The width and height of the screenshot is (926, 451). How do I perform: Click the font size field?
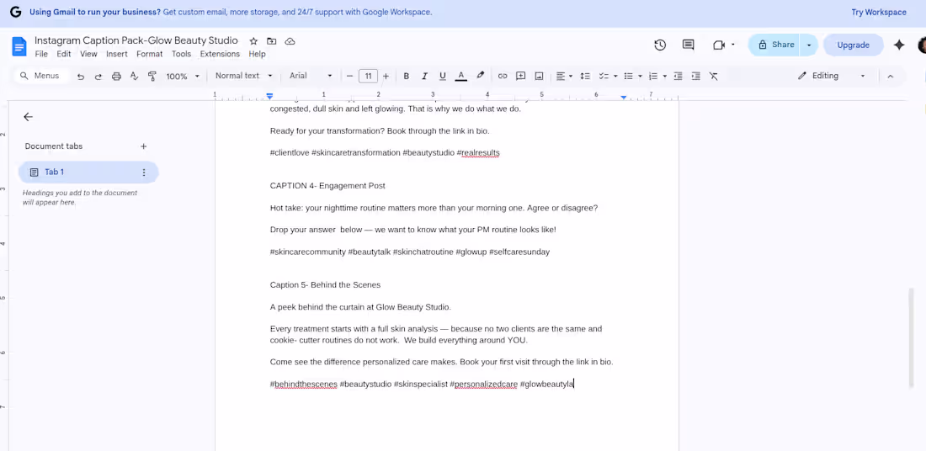(x=368, y=77)
